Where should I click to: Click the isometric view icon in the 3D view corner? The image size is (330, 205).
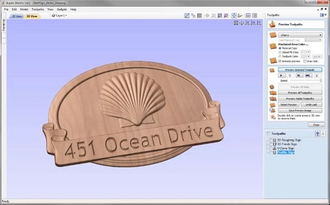click(x=236, y=22)
